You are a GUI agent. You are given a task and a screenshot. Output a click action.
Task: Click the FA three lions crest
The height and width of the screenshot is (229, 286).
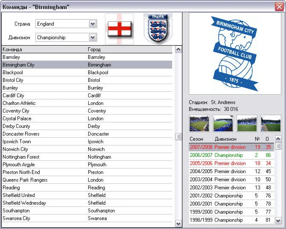click(x=158, y=29)
